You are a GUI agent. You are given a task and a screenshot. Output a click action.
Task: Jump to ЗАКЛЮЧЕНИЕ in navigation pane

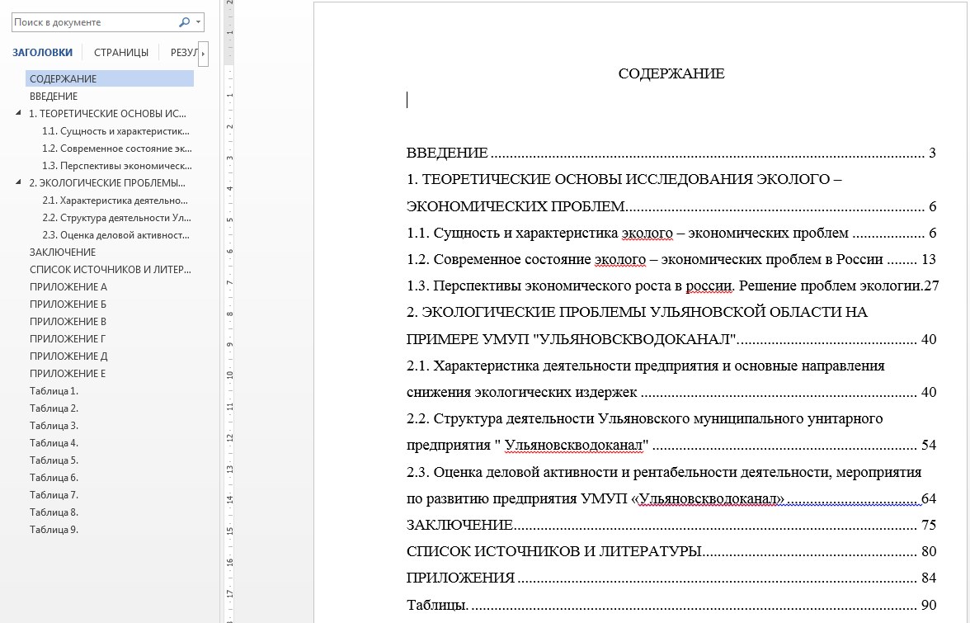pyautogui.click(x=63, y=252)
